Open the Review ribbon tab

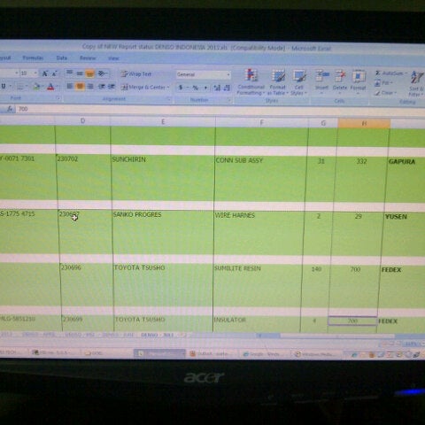click(x=88, y=58)
